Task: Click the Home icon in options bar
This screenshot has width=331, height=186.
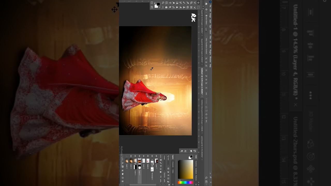Action: click(x=206, y=4)
